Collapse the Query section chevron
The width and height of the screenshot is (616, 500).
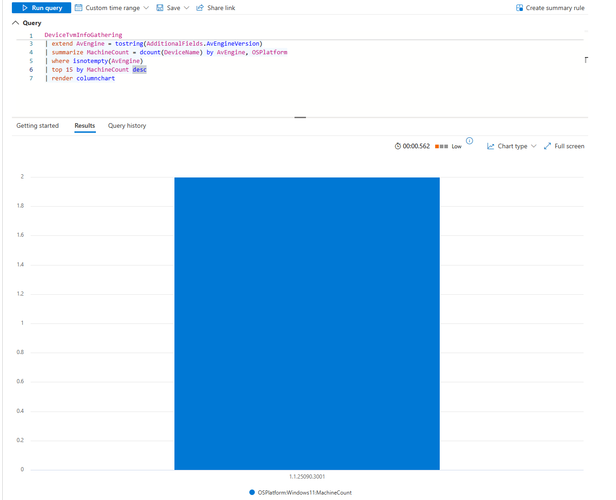[x=16, y=23]
